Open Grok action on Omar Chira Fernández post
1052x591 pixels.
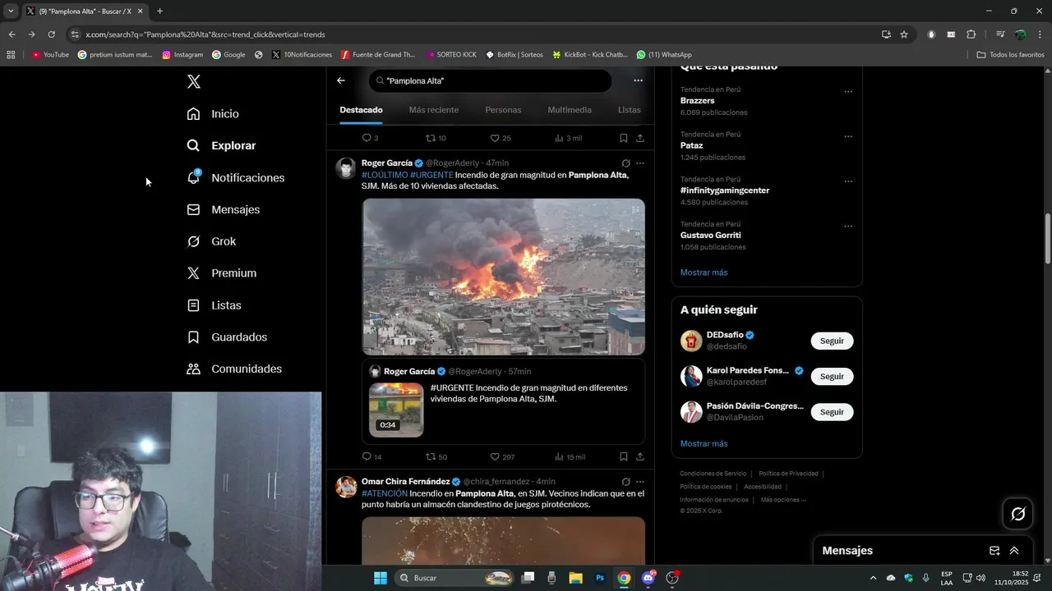point(625,482)
